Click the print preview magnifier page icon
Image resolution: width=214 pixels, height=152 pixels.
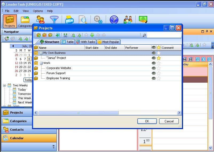[x=83, y=19]
